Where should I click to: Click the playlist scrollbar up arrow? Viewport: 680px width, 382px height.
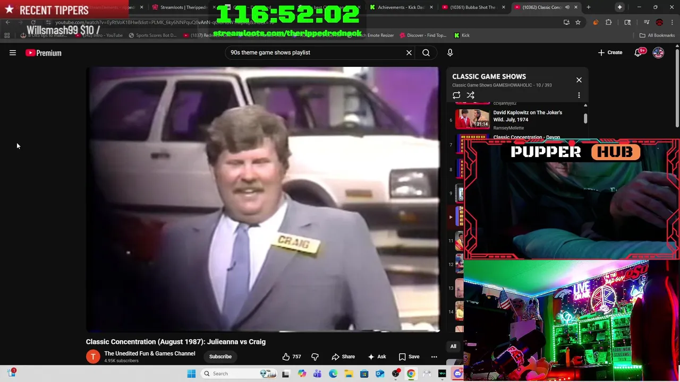pyautogui.click(x=585, y=105)
